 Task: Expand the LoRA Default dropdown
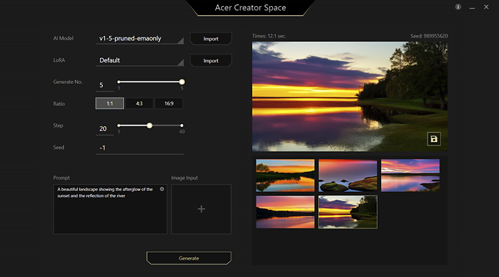[139, 60]
